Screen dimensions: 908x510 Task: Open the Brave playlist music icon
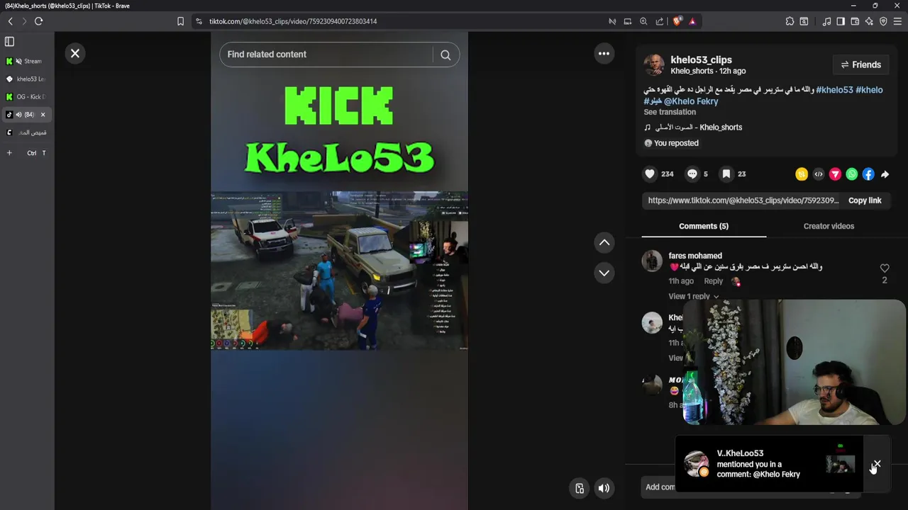826,21
